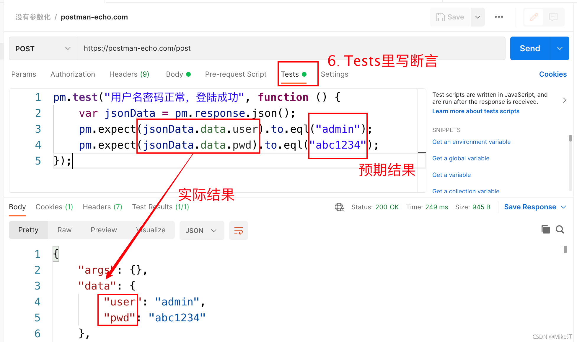Collapse the test scripts help panel chevron
577x342 pixels.
(565, 100)
